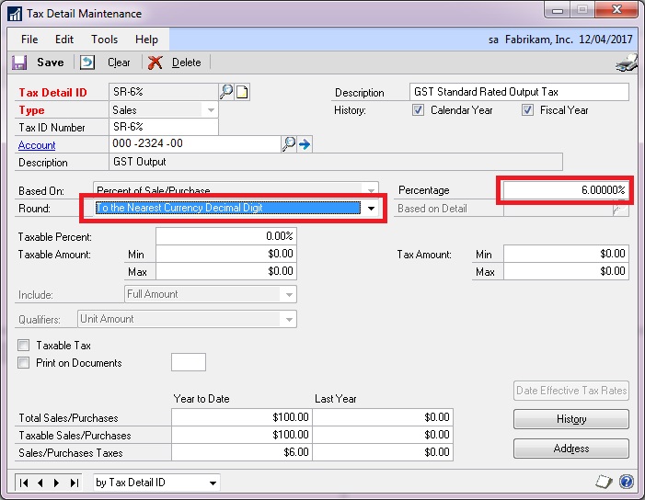Open the Tools menu

(x=105, y=40)
